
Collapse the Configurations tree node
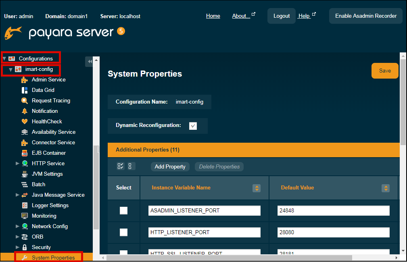click(4, 59)
